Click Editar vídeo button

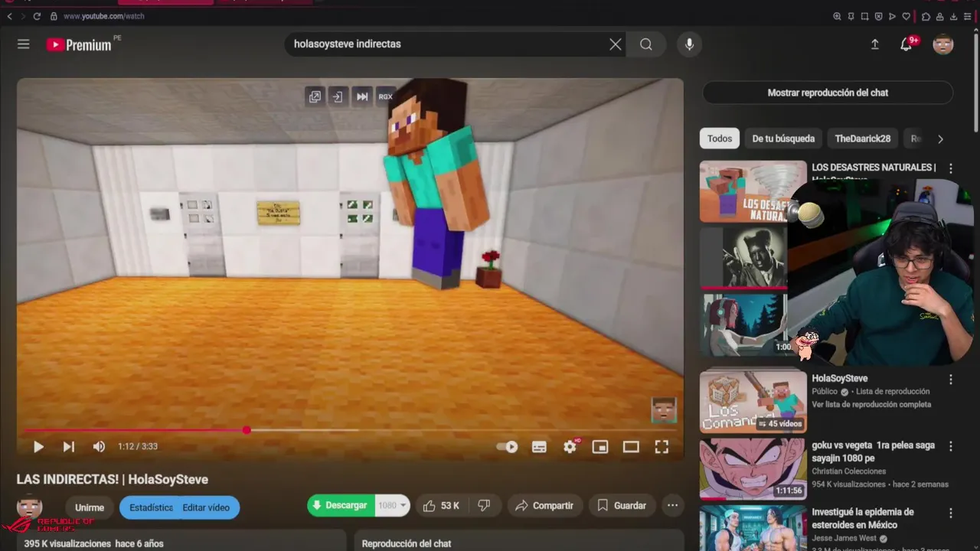click(206, 507)
